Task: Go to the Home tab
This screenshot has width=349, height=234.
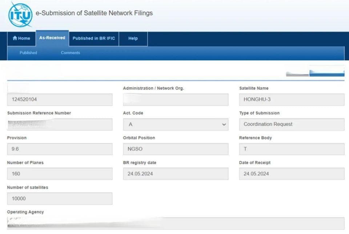Action: coord(21,39)
